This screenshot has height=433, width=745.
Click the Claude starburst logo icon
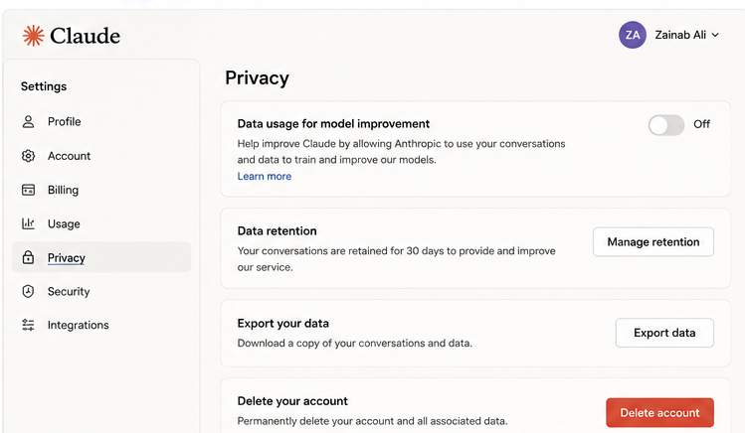(x=33, y=36)
